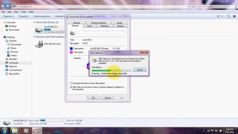
Task: Click OK in Properties dialog
Action: tap(93, 98)
